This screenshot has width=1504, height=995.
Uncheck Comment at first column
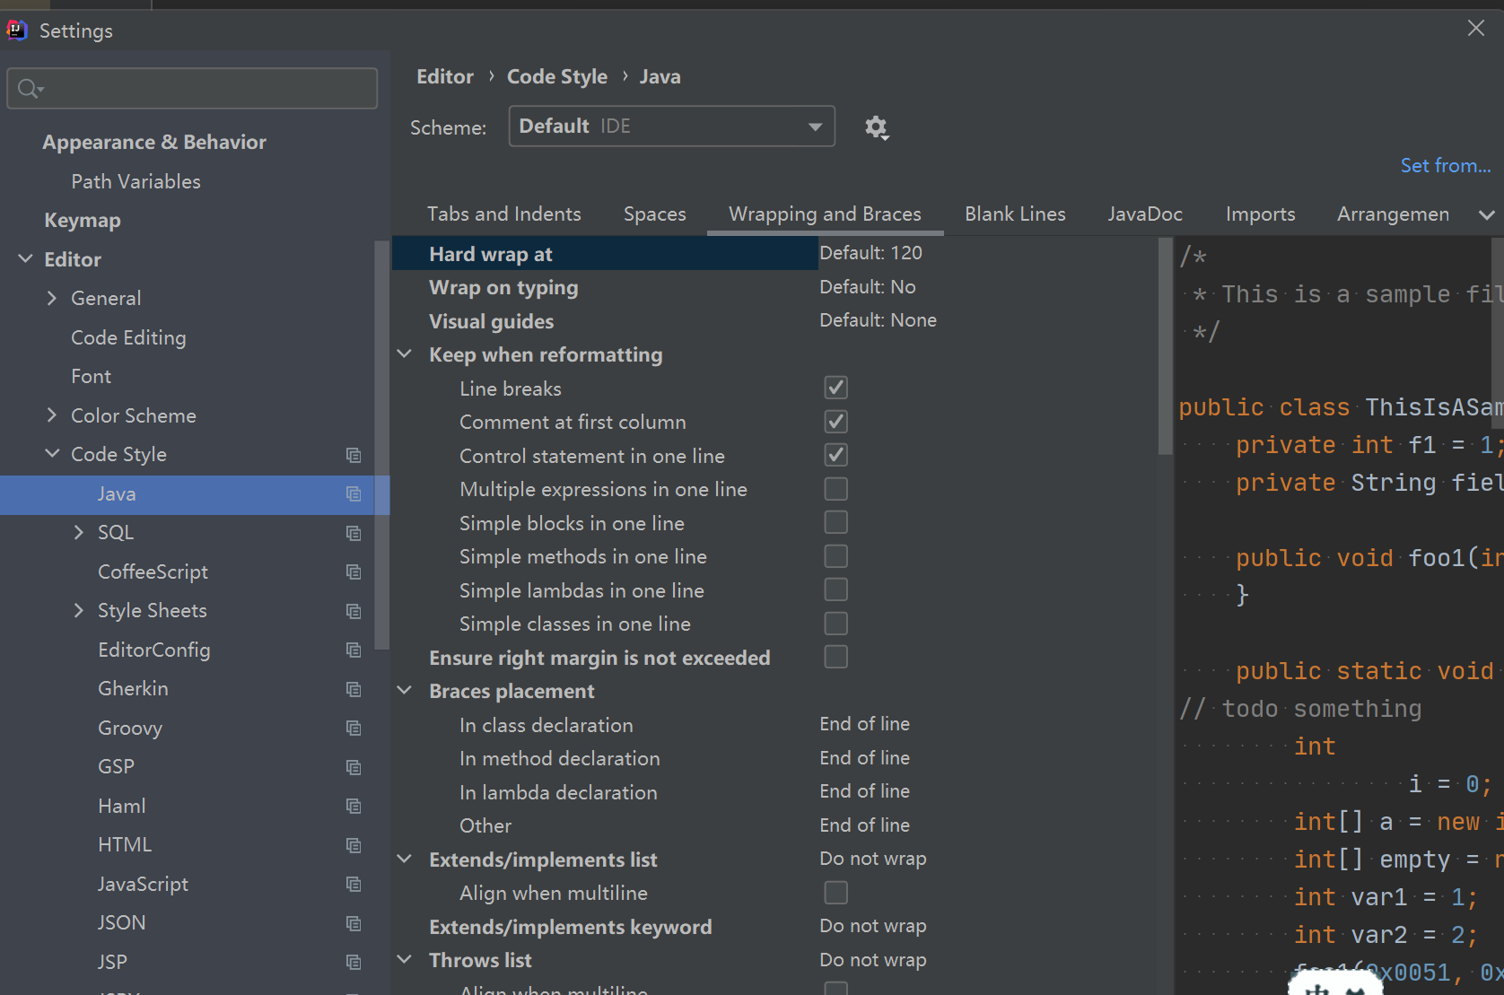(835, 422)
